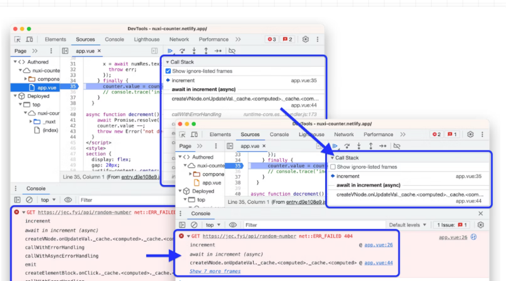Toggle live expression eye icon in front console
The height and width of the screenshot is (281, 506).
[x=233, y=225]
